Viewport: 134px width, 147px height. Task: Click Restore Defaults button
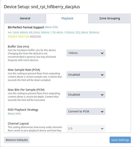(x=17, y=140)
